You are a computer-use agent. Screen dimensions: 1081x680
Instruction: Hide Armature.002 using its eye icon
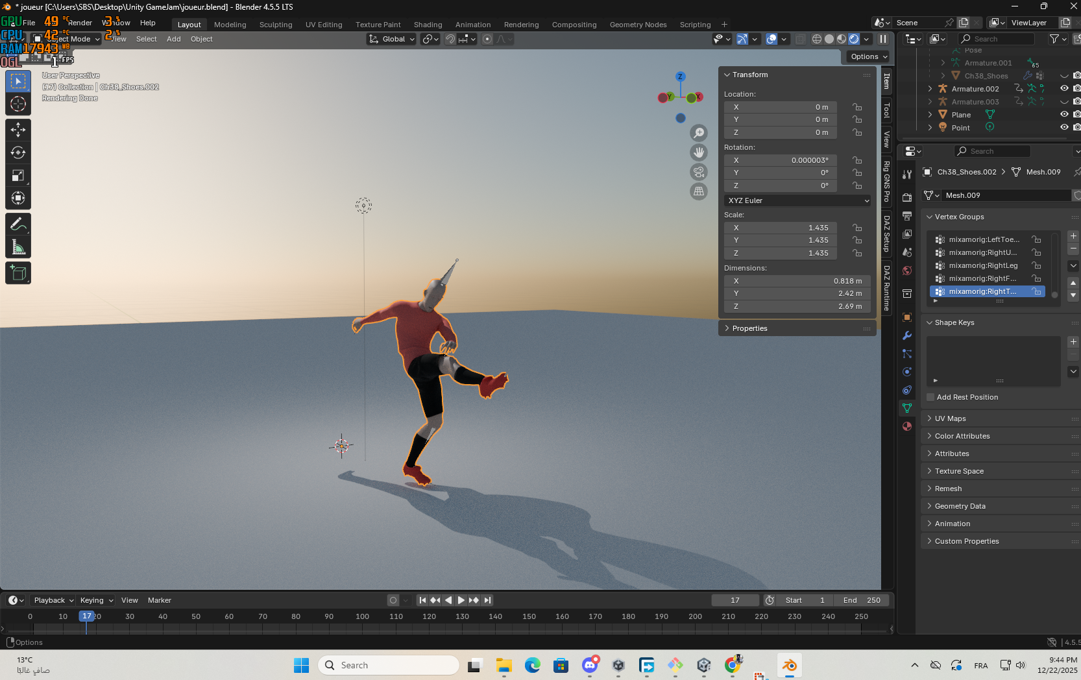click(x=1064, y=89)
